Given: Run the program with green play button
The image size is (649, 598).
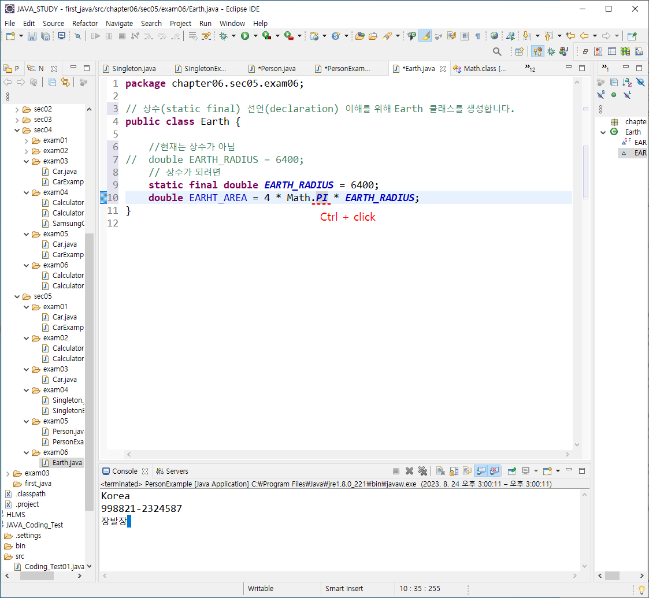Looking at the screenshot, I should pyautogui.click(x=245, y=36).
